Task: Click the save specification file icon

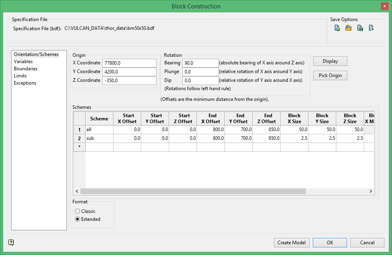Action: (360, 28)
